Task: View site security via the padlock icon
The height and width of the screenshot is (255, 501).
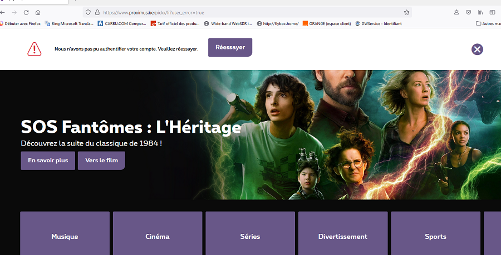Action: pyautogui.click(x=97, y=12)
